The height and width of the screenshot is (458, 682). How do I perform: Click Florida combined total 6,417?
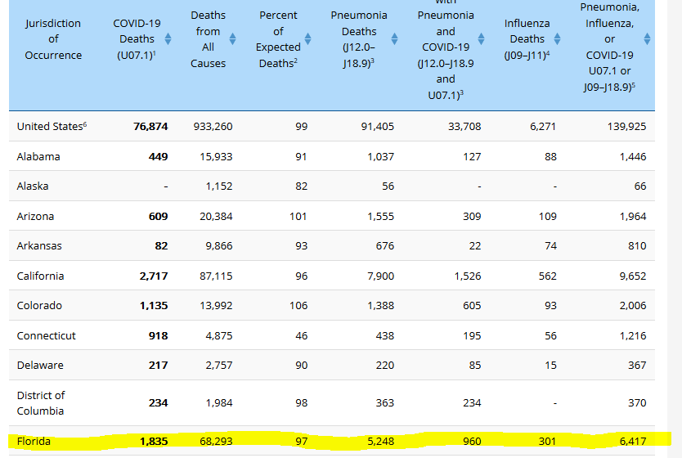point(633,441)
